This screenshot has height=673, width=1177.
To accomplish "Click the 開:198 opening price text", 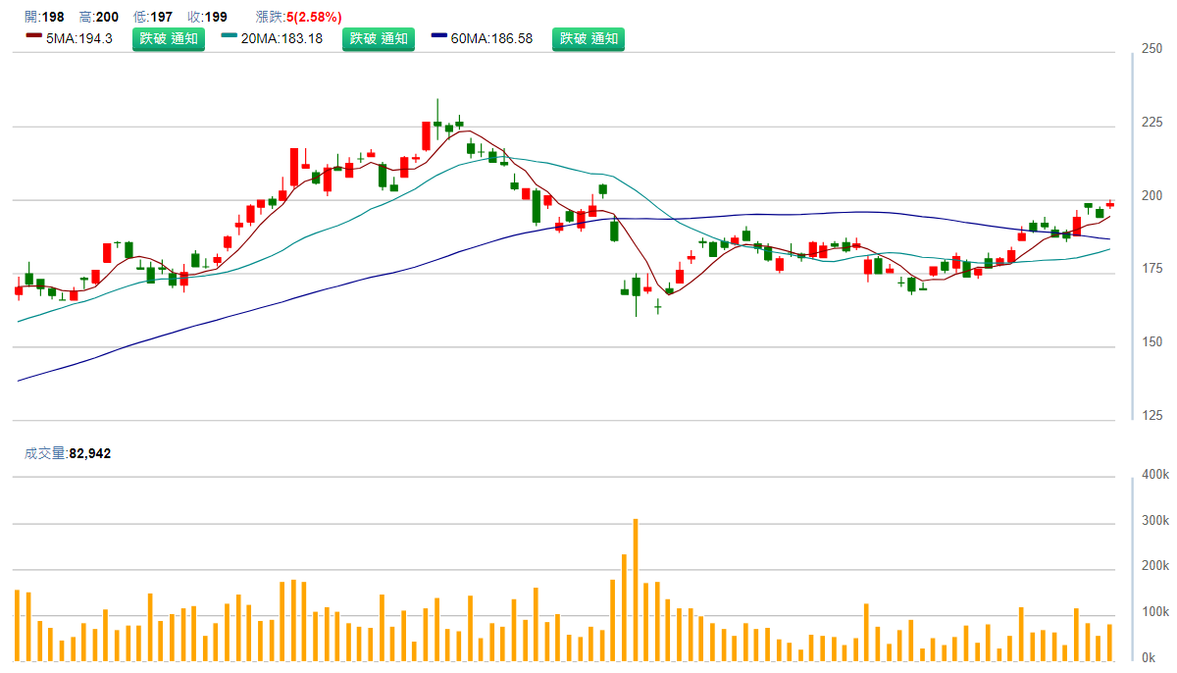I will (x=44, y=17).
